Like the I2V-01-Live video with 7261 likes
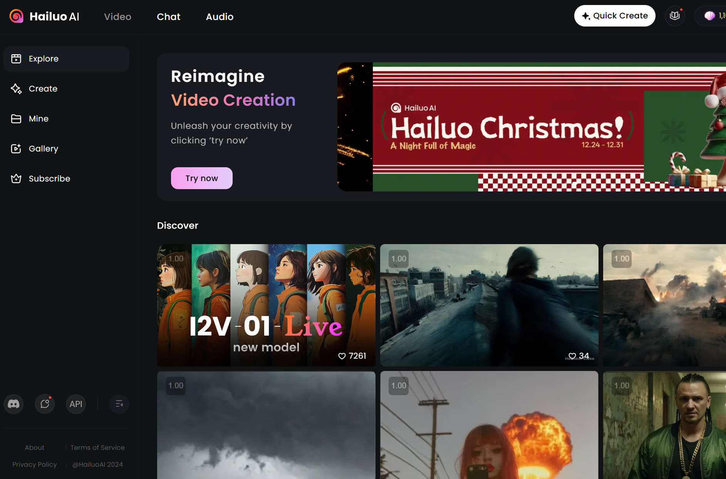The image size is (726, 479). [x=342, y=356]
